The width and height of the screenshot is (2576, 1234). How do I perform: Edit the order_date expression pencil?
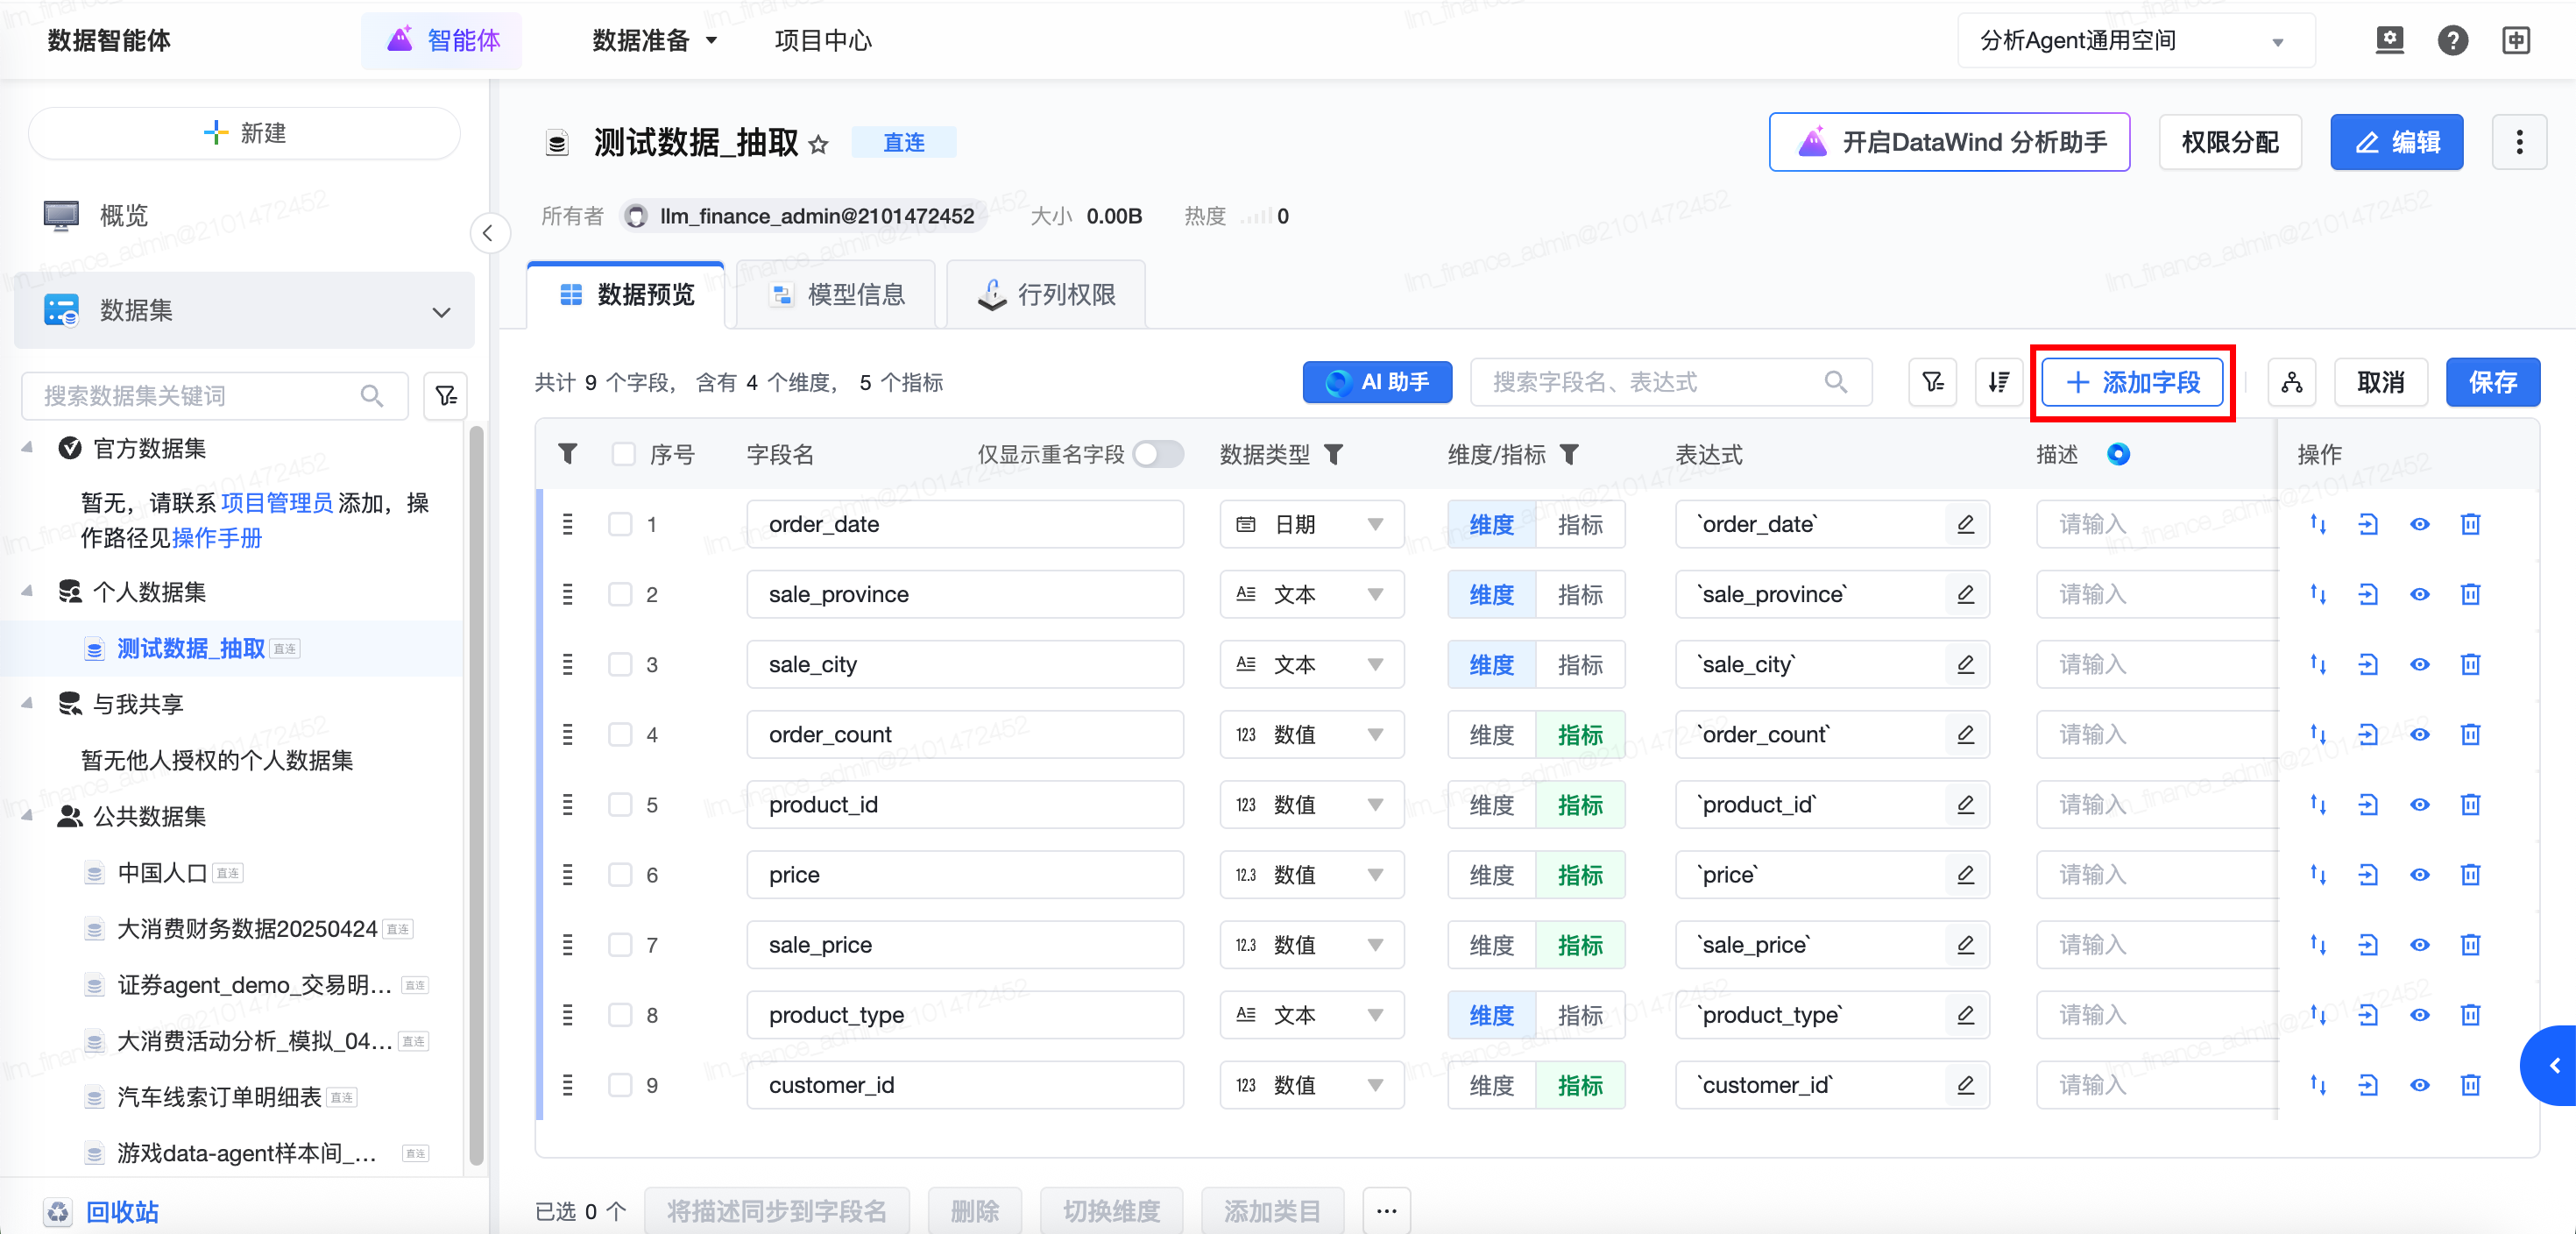click(x=1965, y=524)
